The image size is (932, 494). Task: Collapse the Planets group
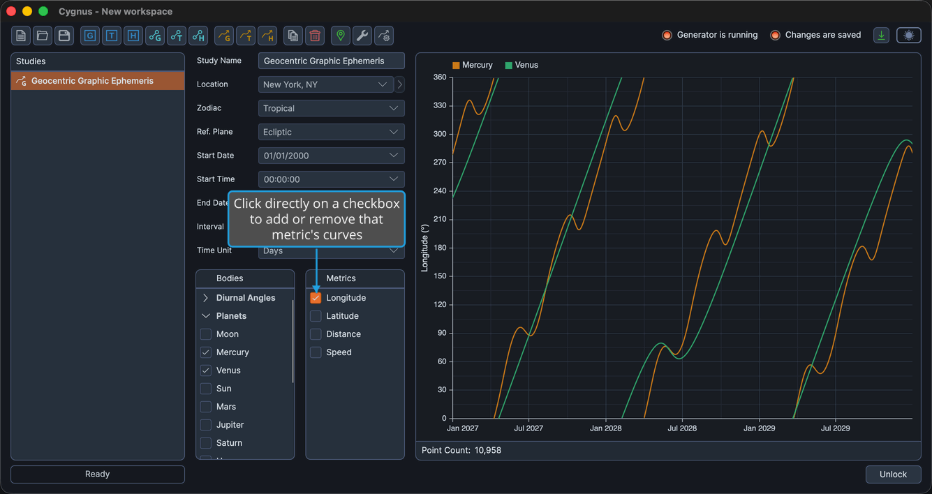206,316
